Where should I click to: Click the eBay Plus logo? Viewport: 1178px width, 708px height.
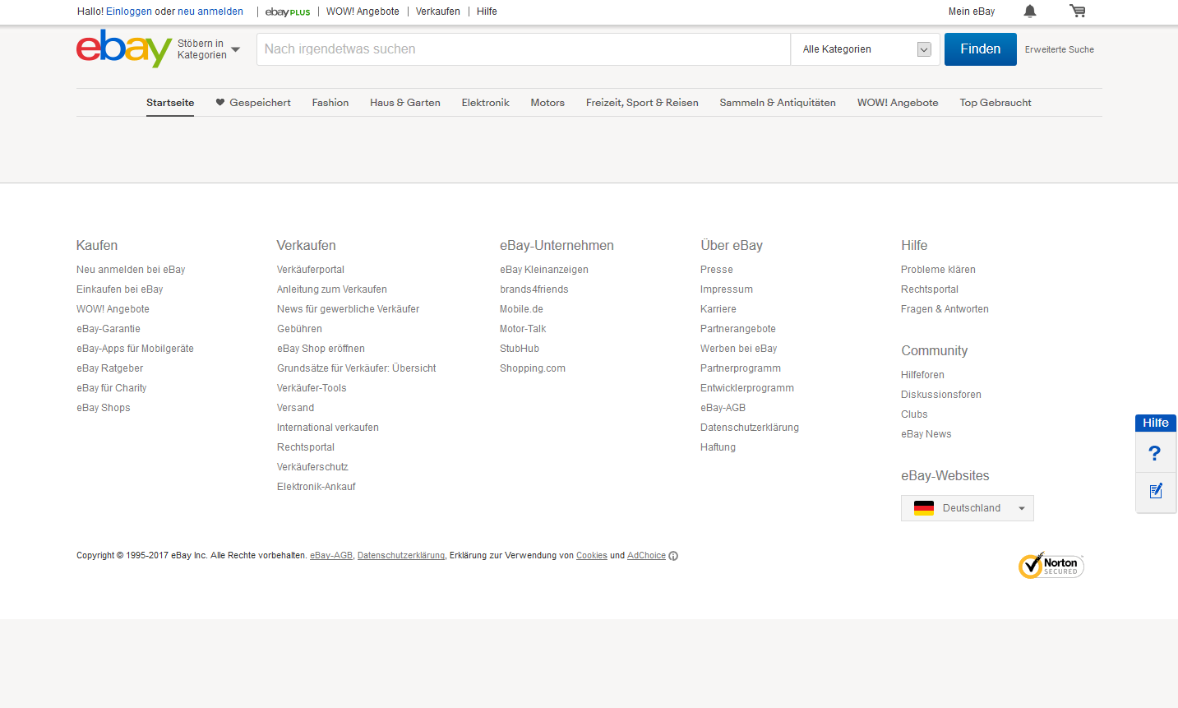pyautogui.click(x=288, y=12)
